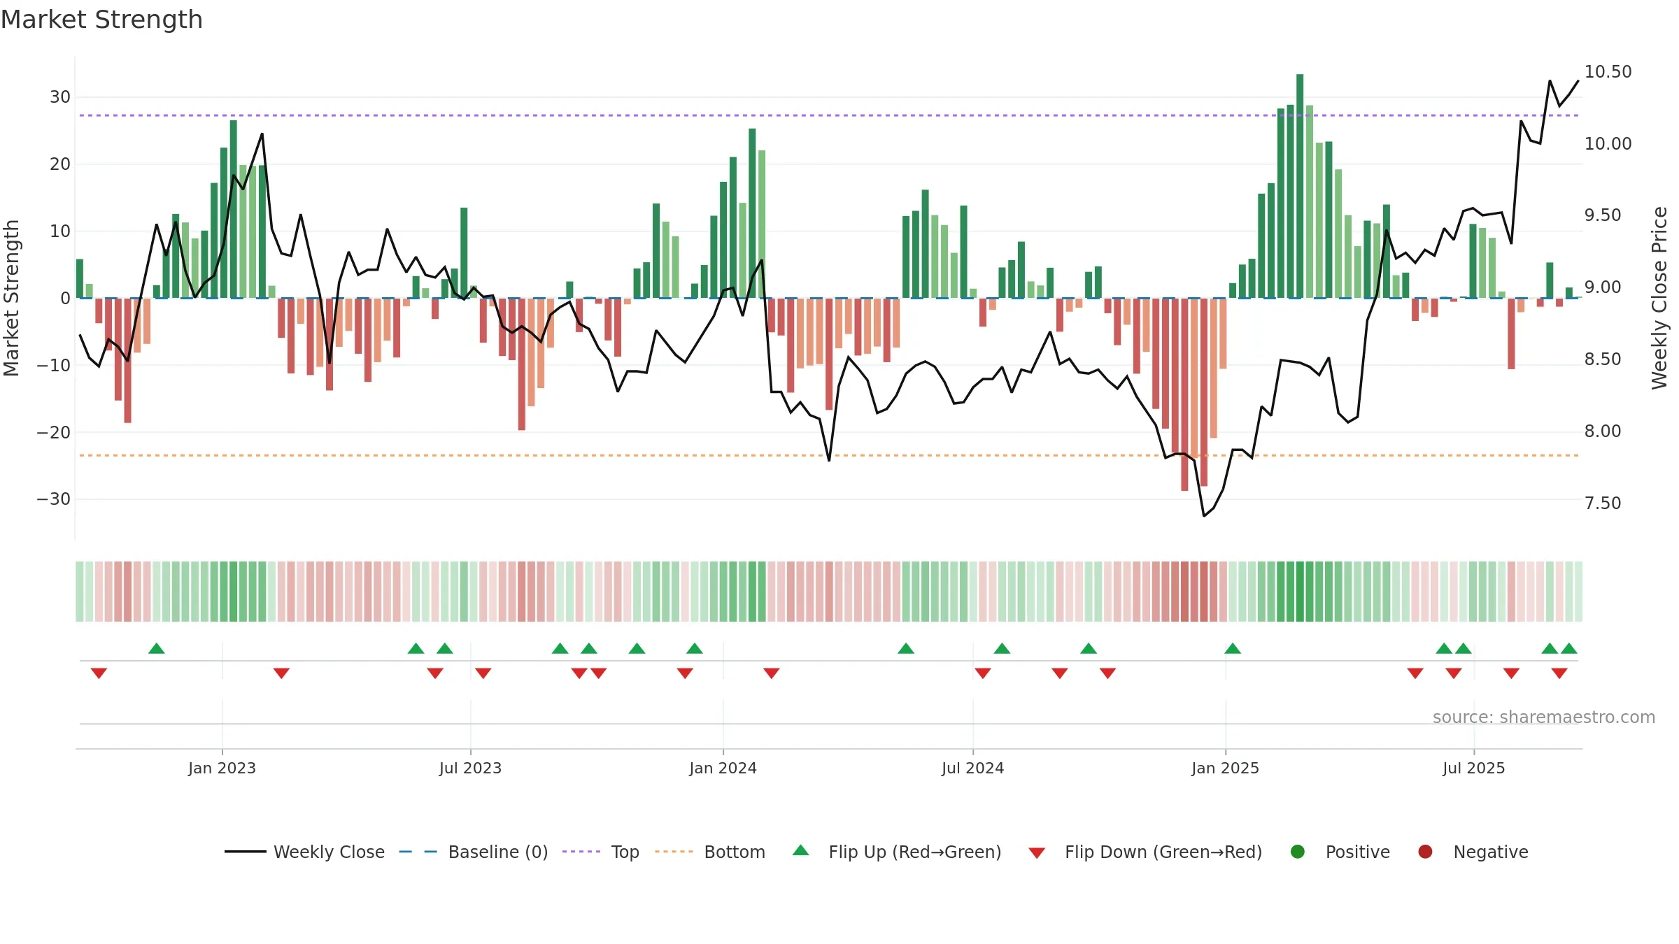1679x944 pixels.
Task: Click the orange dotted Bottom line swatch
Action: (674, 852)
